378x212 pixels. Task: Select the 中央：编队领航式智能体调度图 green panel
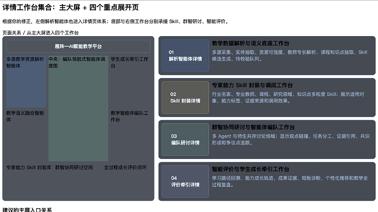click(78, 108)
